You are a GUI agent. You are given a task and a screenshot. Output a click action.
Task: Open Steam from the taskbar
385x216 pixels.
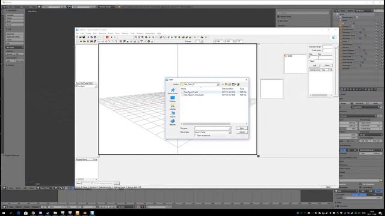(x=48, y=213)
